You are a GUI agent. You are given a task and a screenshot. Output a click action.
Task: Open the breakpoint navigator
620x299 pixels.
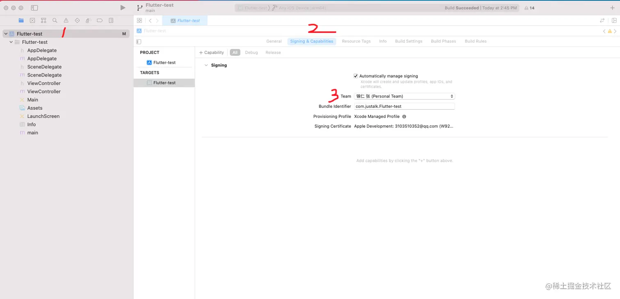100,20
